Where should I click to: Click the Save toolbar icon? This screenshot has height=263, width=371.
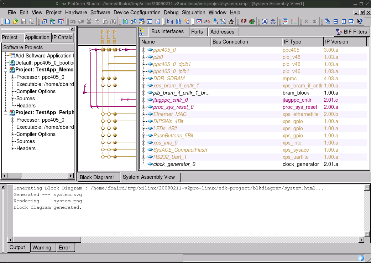coord(23,21)
